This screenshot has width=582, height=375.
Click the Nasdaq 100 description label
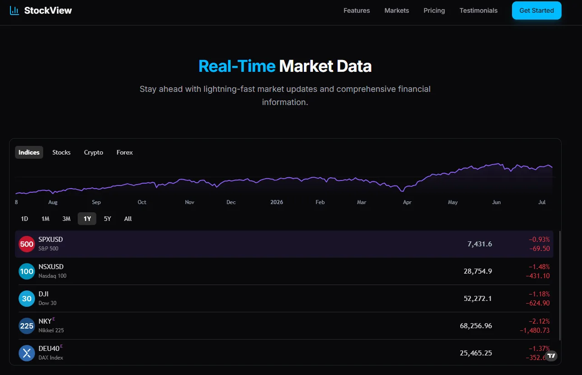coord(52,276)
